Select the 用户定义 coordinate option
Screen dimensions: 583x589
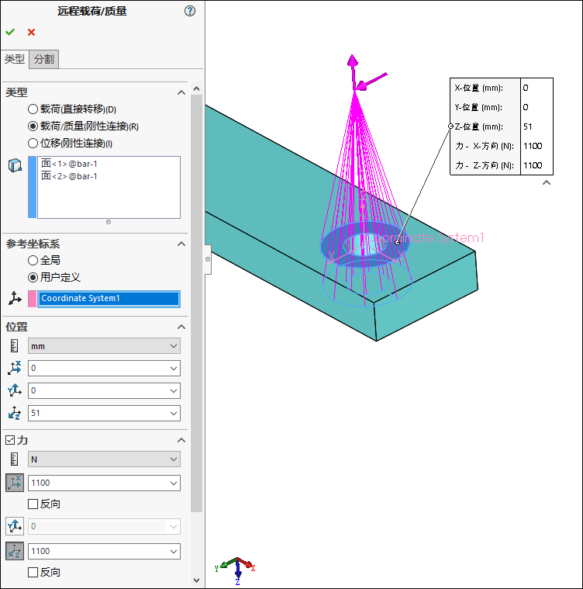point(33,277)
